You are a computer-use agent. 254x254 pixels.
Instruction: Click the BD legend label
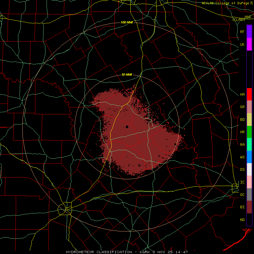pyautogui.click(x=242, y=120)
